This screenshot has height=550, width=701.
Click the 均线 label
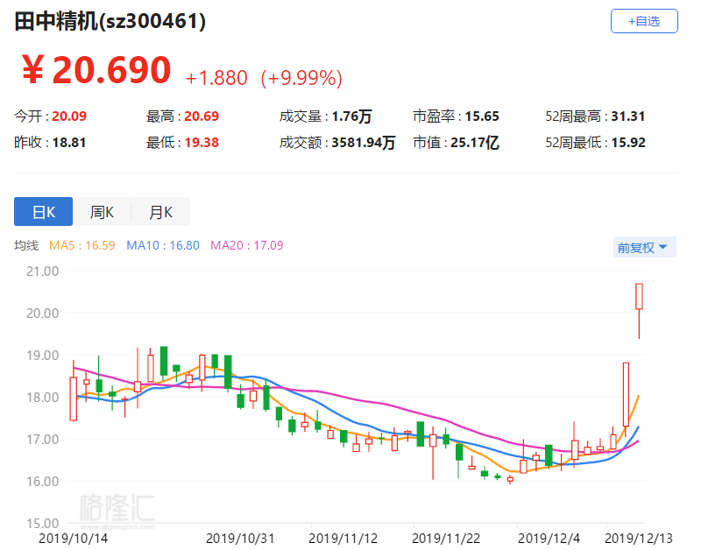26,245
